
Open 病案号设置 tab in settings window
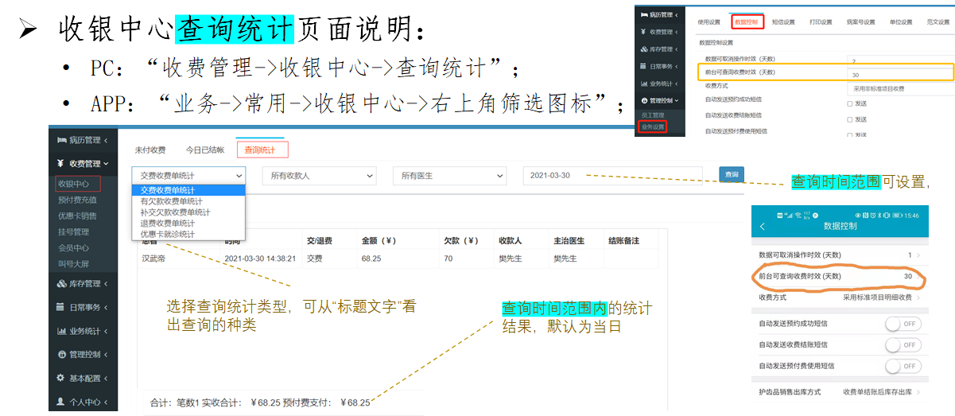click(861, 22)
